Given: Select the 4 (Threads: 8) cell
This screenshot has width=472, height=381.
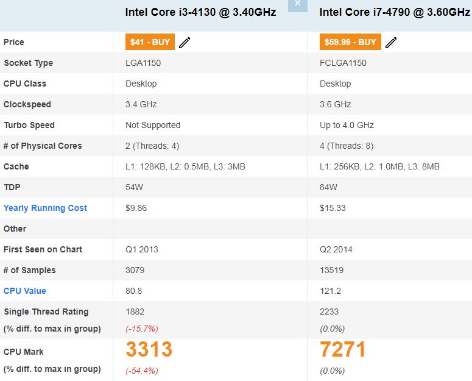Looking at the screenshot, I should pyautogui.click(x=347, y=146).
